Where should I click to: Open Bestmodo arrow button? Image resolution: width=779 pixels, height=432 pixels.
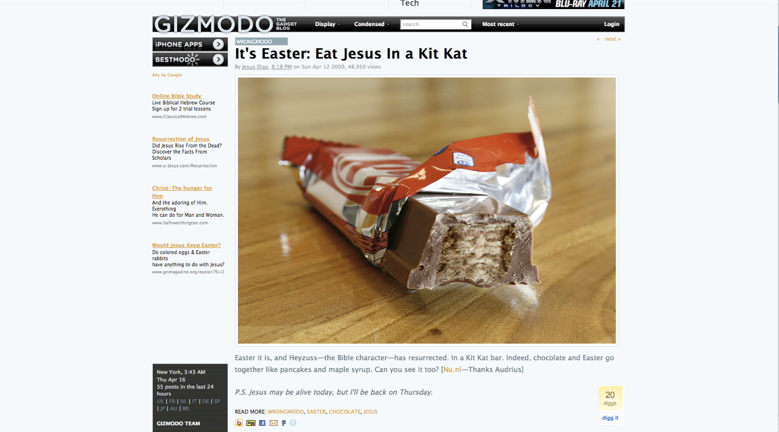pos(218,60)
